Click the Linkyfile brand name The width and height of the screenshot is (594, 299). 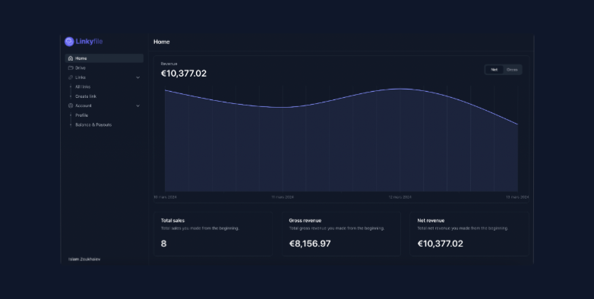(x=89, y=42)
